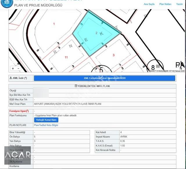Click the Ön Bahçe value 5
The height and width of the screenshot is (169, 186).
pos(35,137)
